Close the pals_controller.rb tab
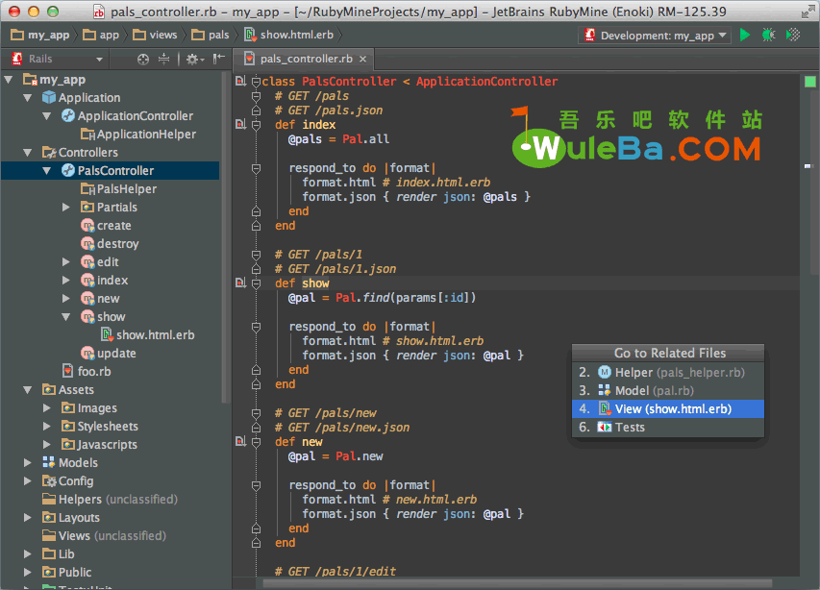This screenshot has height=590, width=820. (x=363, y=59)
